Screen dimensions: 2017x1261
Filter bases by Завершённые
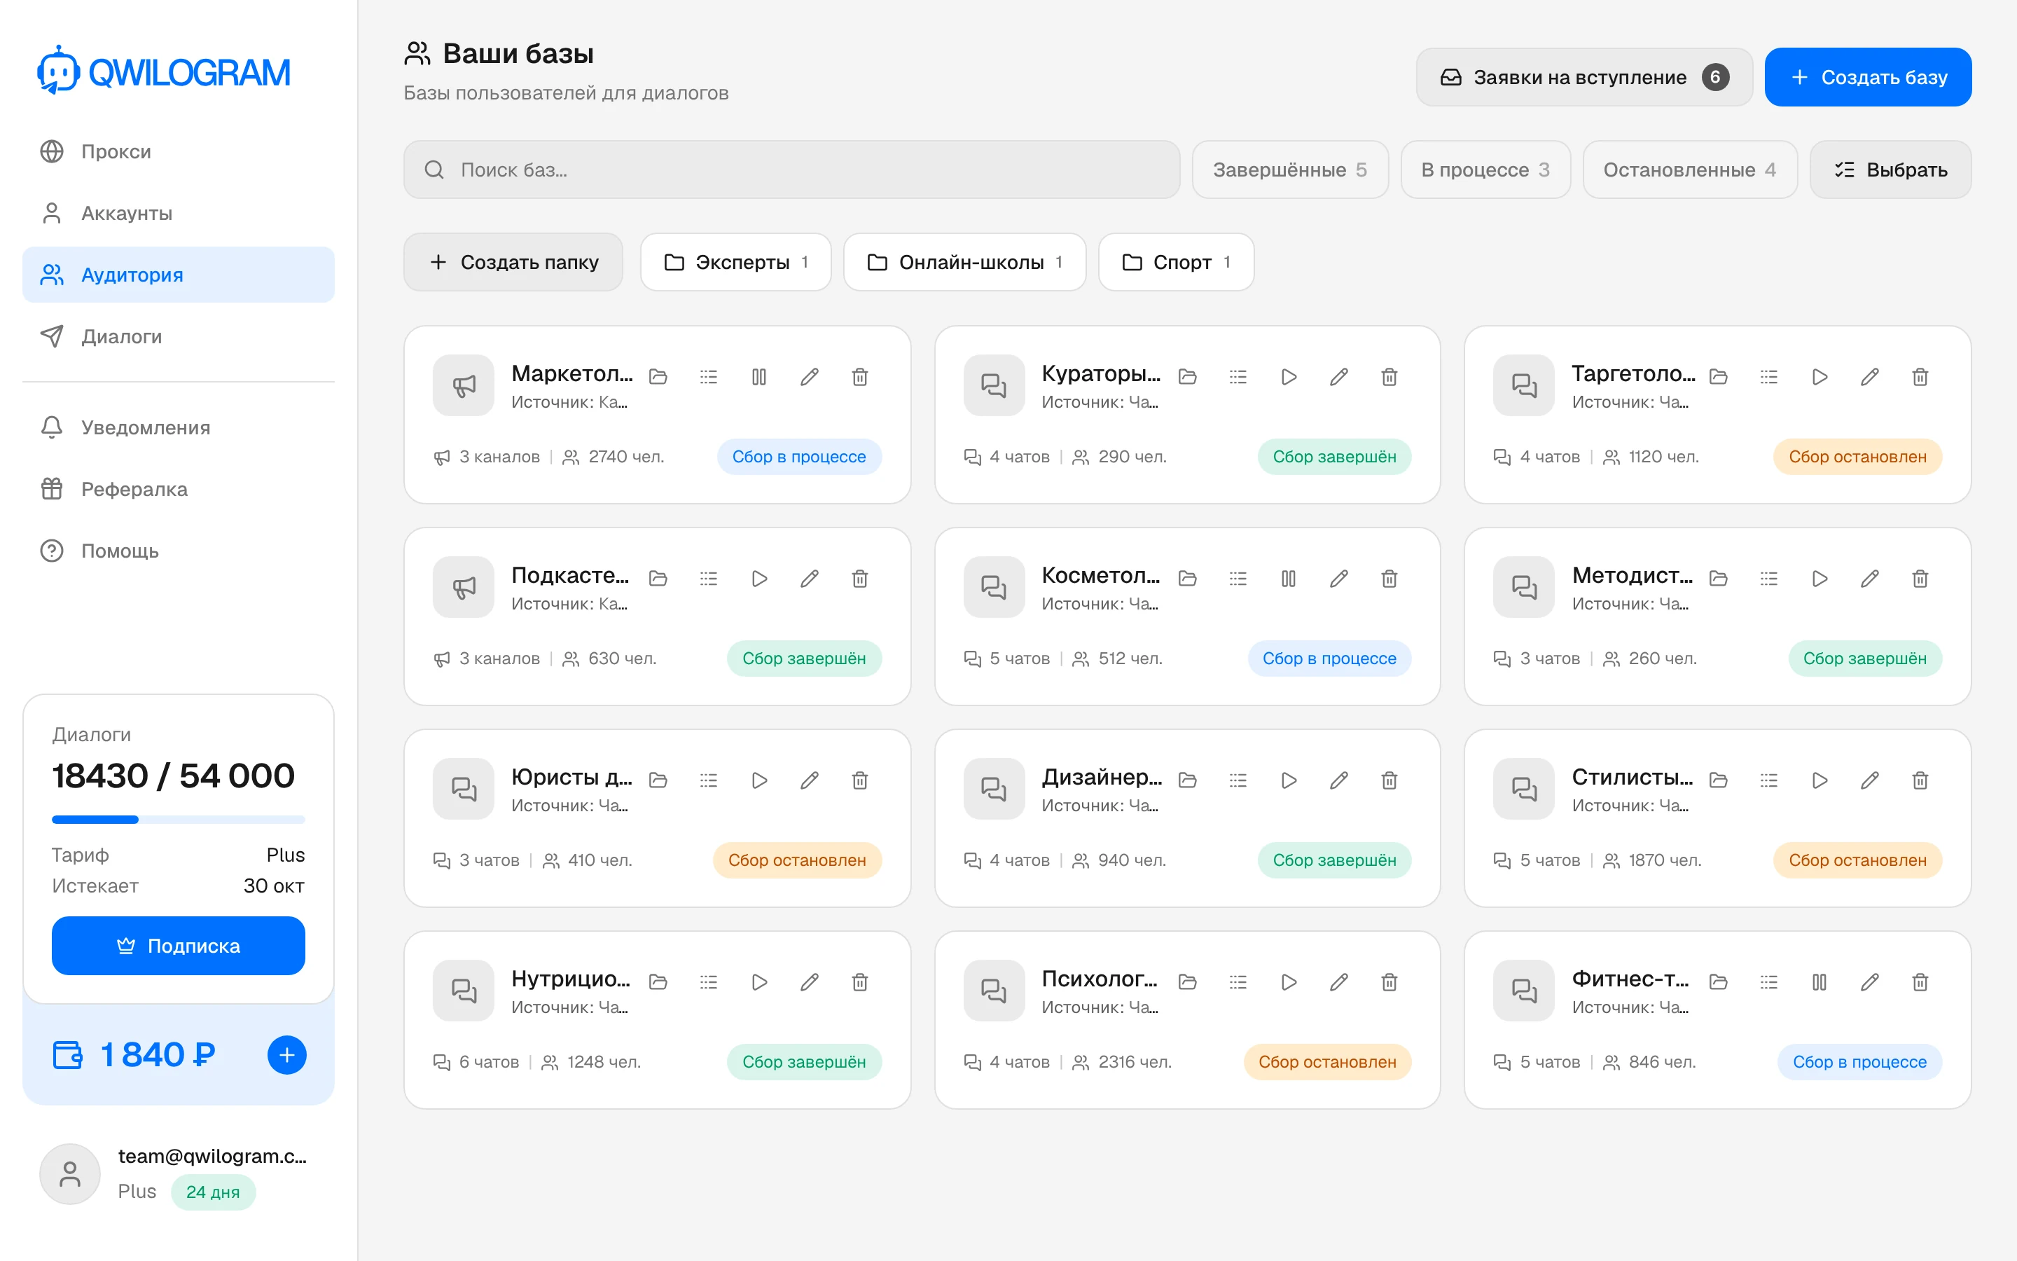(x=1290, y=170)
